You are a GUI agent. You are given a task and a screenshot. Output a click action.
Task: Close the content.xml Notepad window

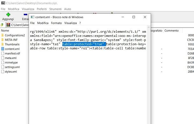coord(145,17)
